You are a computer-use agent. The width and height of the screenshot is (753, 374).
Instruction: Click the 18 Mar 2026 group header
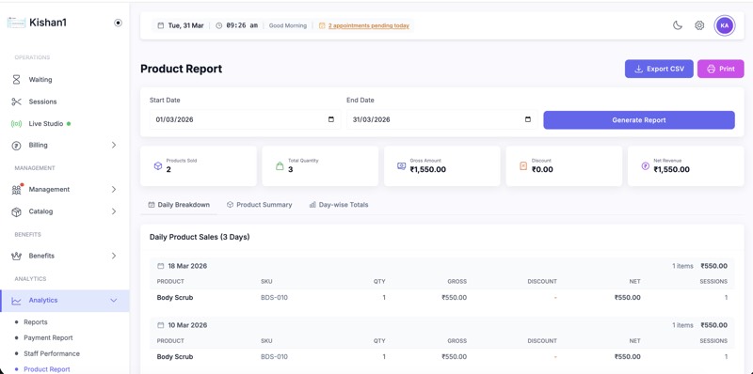pos(441,266)
